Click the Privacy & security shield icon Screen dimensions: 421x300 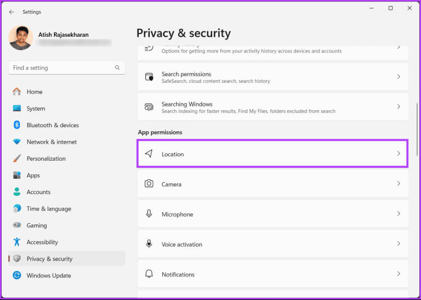point(16,259)
